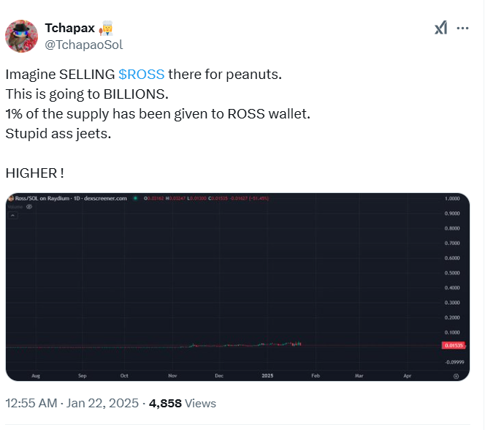Click the chef emoji next to Tchapax

point(106,29)
